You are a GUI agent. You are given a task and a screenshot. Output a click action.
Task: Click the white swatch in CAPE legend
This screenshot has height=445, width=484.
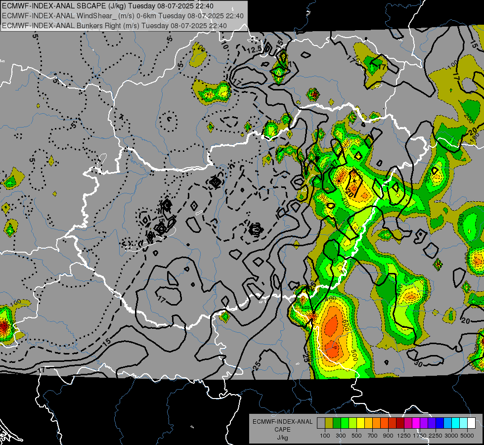(471, 423)
